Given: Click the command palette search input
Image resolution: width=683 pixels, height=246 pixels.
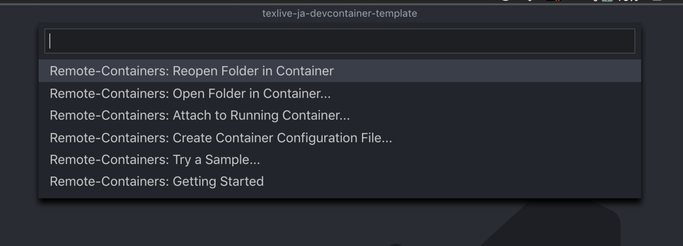Looking at the screenshot, I should (339, 41).
